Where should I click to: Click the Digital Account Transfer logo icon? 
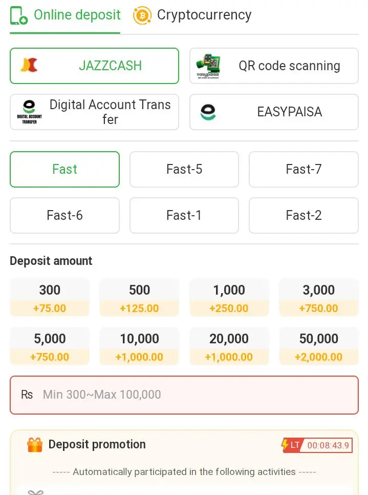pos(29,112)
